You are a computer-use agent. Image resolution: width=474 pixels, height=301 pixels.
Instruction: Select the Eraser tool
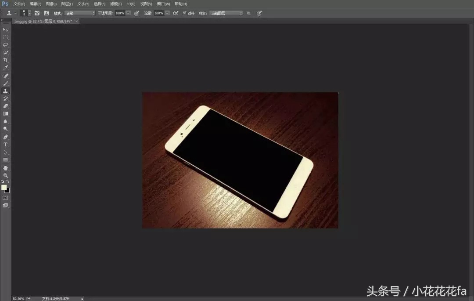click(5, 106)
